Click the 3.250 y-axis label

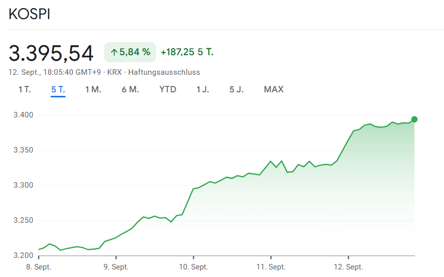(23, 221)
